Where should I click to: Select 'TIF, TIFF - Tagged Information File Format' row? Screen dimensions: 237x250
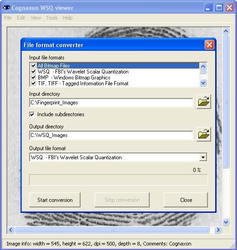point(115,83)
